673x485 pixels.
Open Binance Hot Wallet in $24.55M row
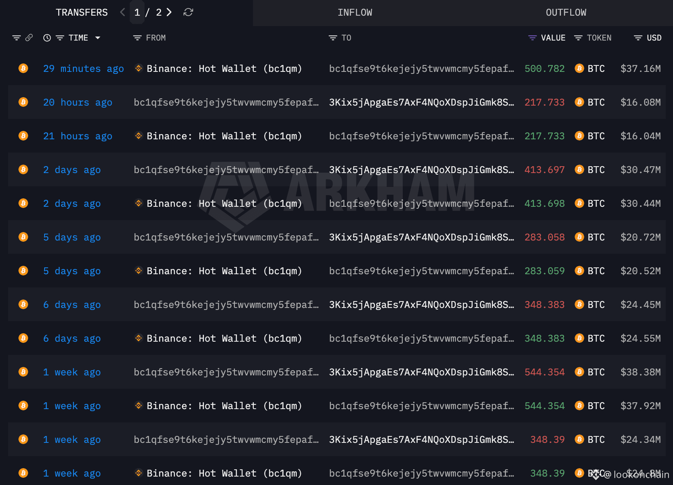click(224, 338)
